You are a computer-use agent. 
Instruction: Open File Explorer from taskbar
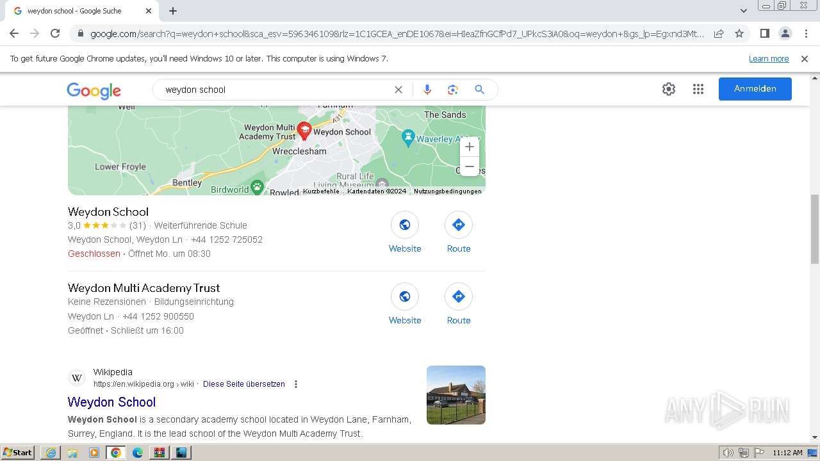tap(72, 453)
